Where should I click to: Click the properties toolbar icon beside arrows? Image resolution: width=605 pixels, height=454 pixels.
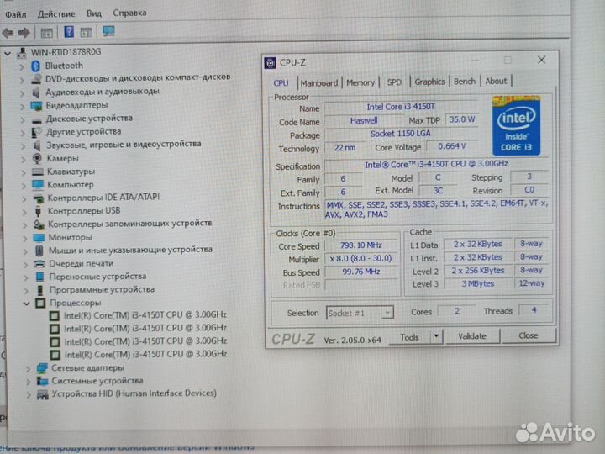click(47, 33)
